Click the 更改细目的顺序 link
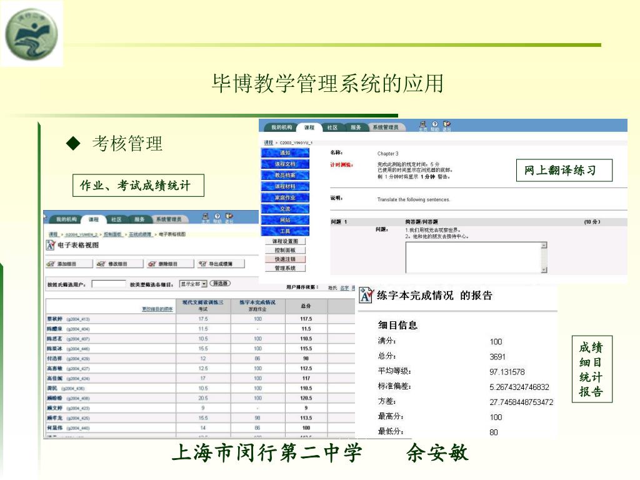 pos(157,309)
